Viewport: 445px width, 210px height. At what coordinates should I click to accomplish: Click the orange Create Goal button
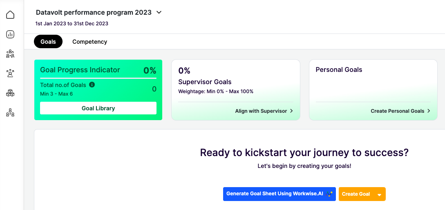point(356,194)
